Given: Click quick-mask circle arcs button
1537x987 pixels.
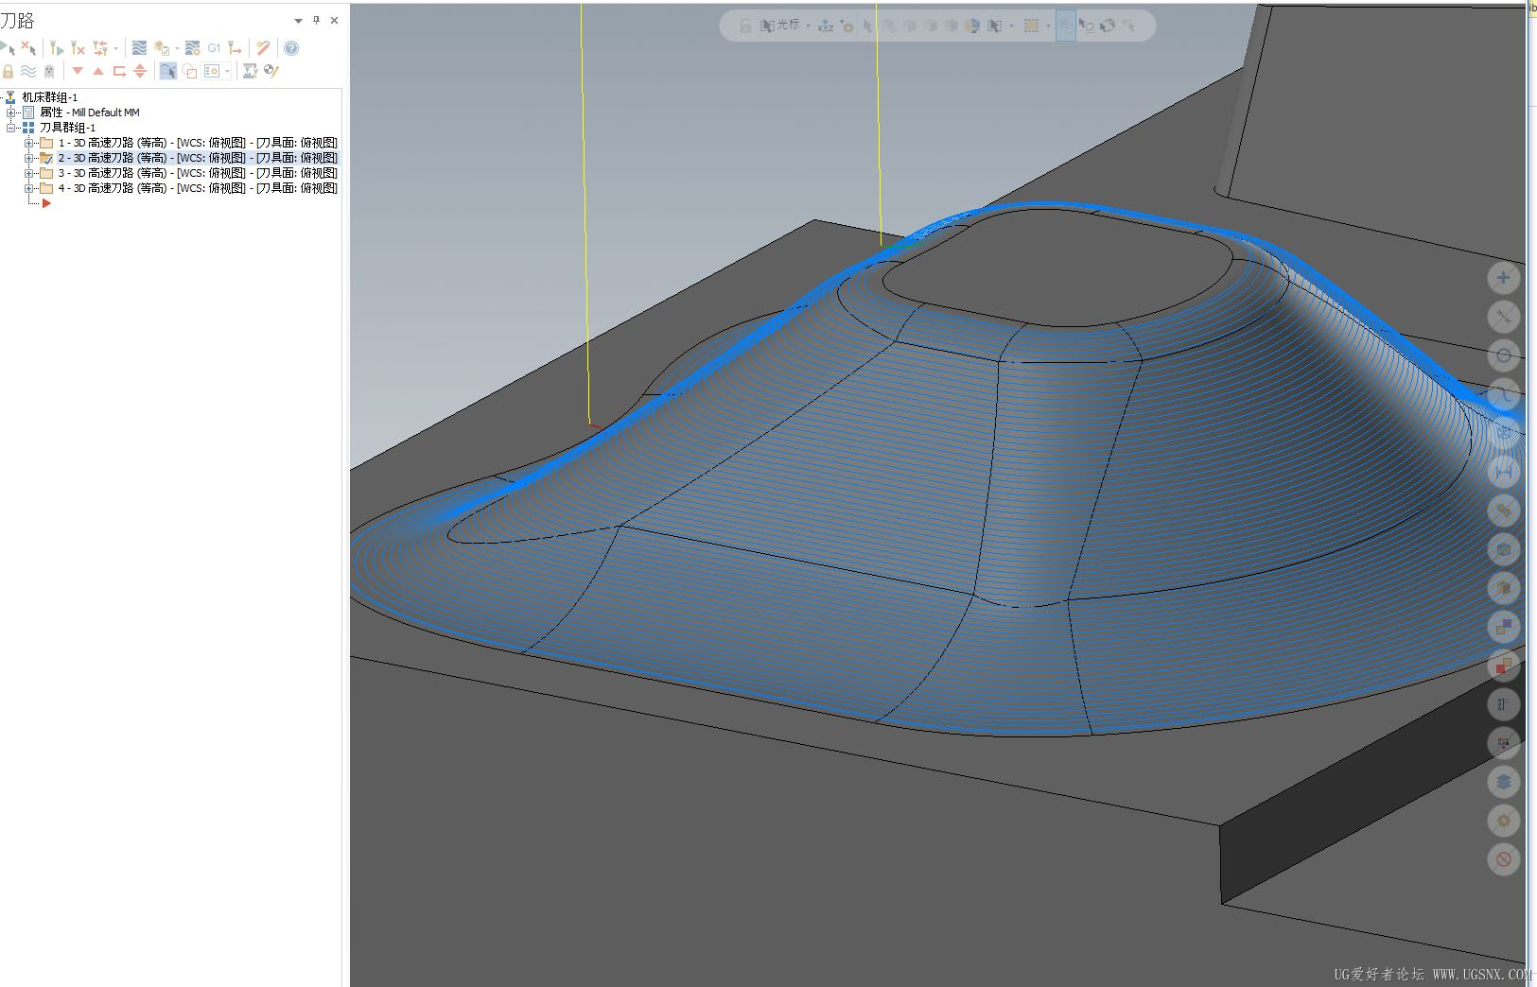Looking at the screenshot, I should pos(1503,355).
